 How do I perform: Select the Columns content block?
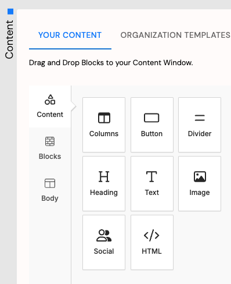104,125
